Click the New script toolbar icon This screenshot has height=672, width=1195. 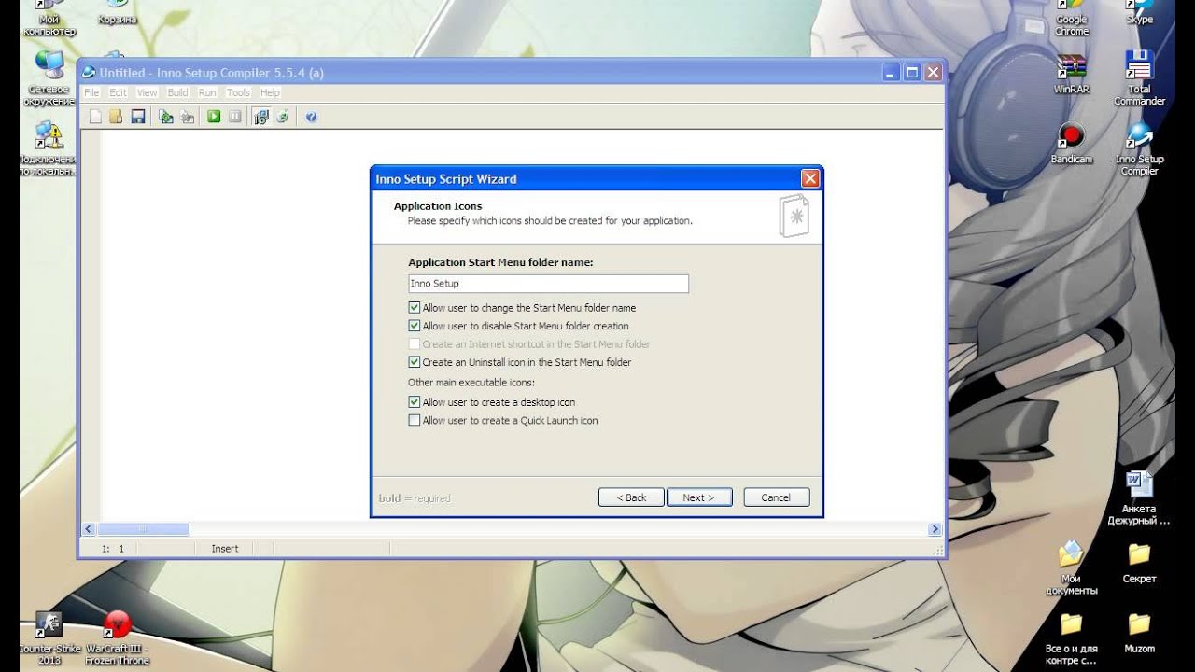[x=94, y=117]
